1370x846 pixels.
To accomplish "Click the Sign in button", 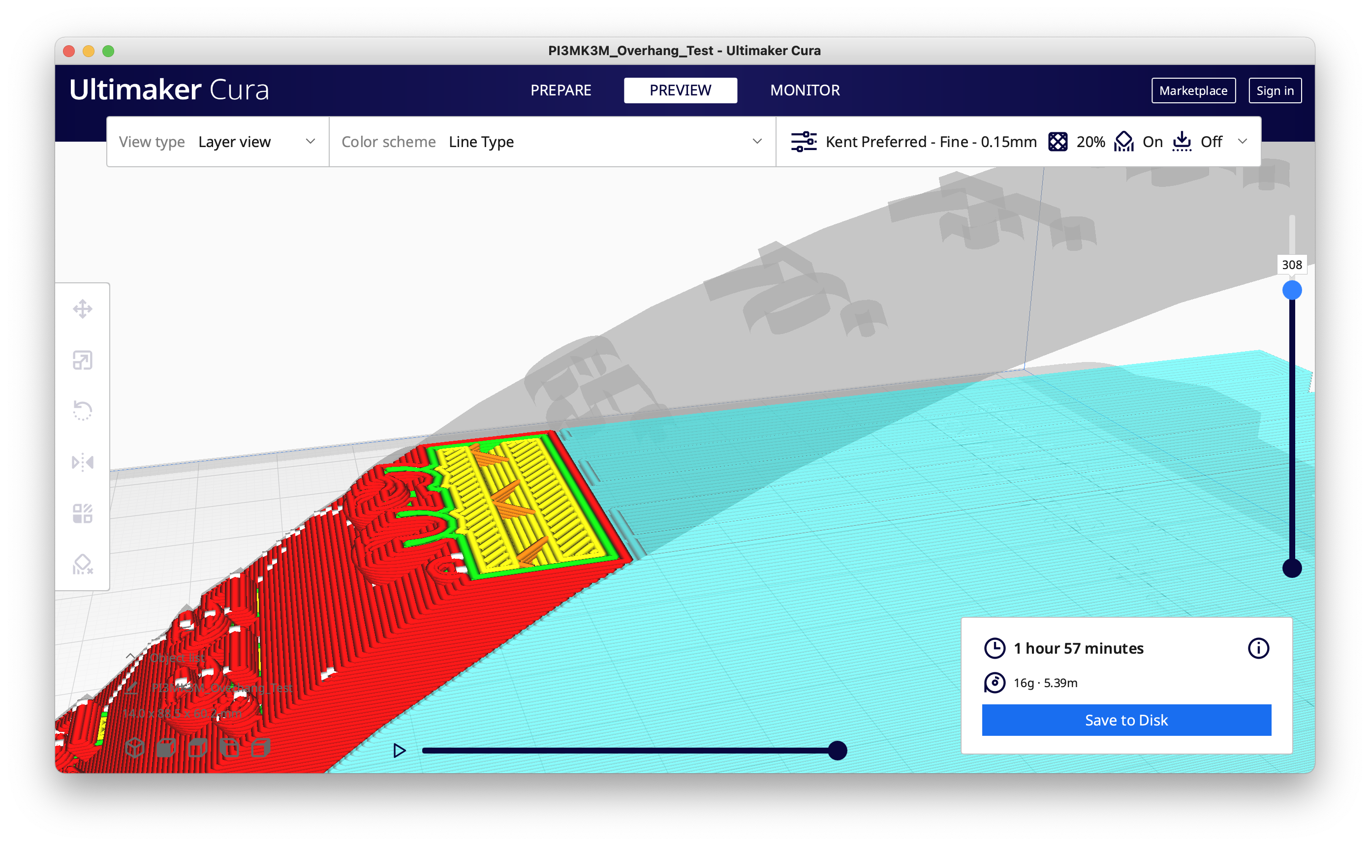I will point(1275,91).
